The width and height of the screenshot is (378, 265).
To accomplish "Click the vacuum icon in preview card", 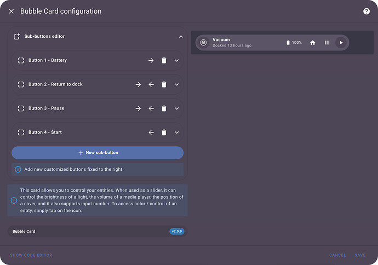I will point(203,42).
